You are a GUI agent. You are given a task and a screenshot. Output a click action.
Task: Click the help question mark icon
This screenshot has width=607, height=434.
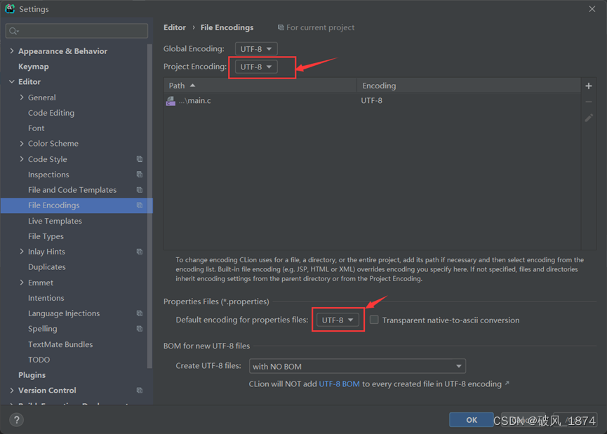(17, 420)
